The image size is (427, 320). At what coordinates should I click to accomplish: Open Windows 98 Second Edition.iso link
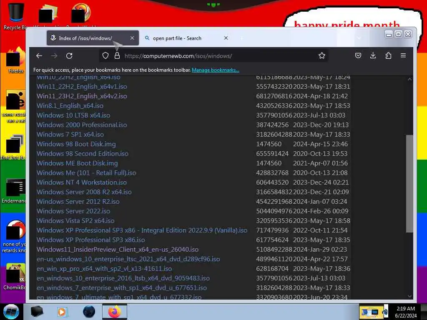[83, 153]
